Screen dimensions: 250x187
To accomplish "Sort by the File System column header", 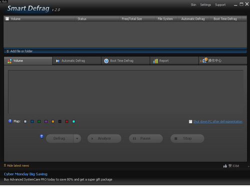I will [x=166, y=19].
